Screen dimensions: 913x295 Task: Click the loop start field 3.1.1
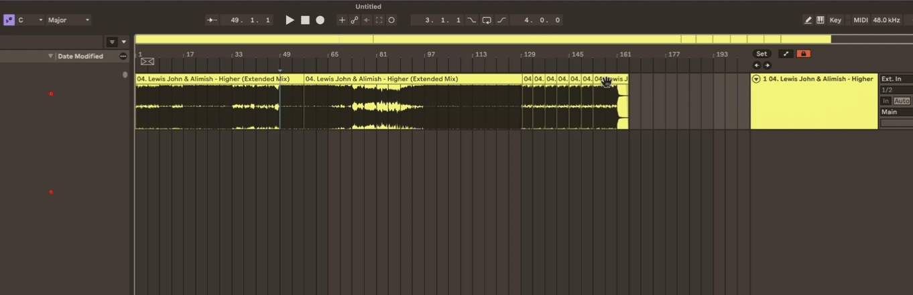[437, 20]
